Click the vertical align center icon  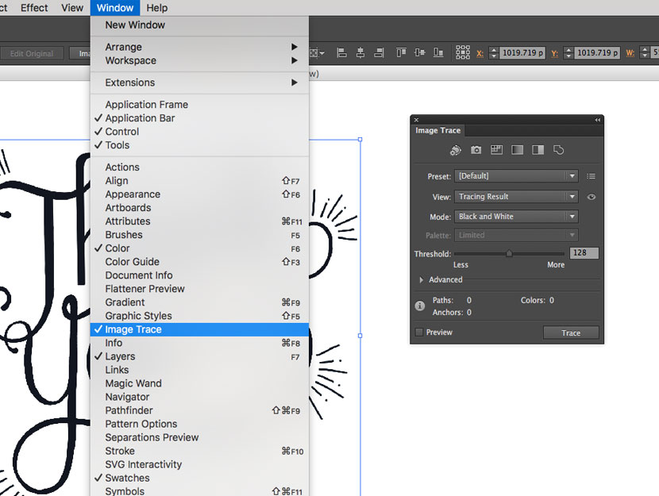(419, 52)
